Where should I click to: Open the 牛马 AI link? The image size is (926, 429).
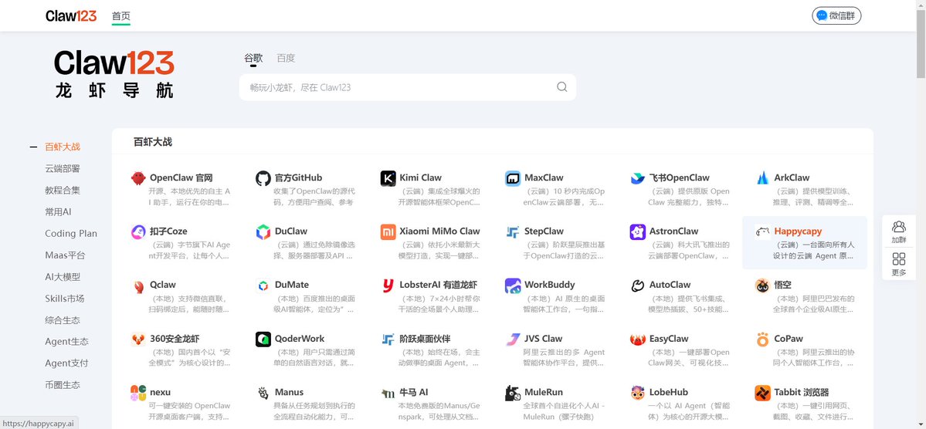click(414, 392)
